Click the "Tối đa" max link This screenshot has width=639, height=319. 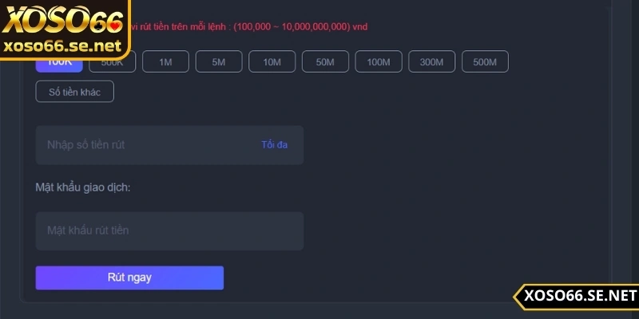(274, 145)
